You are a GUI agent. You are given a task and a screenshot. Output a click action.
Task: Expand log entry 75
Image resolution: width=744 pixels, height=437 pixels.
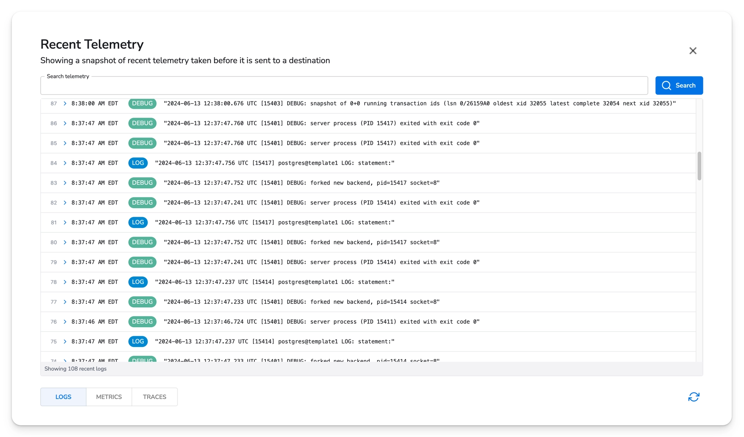65,342
